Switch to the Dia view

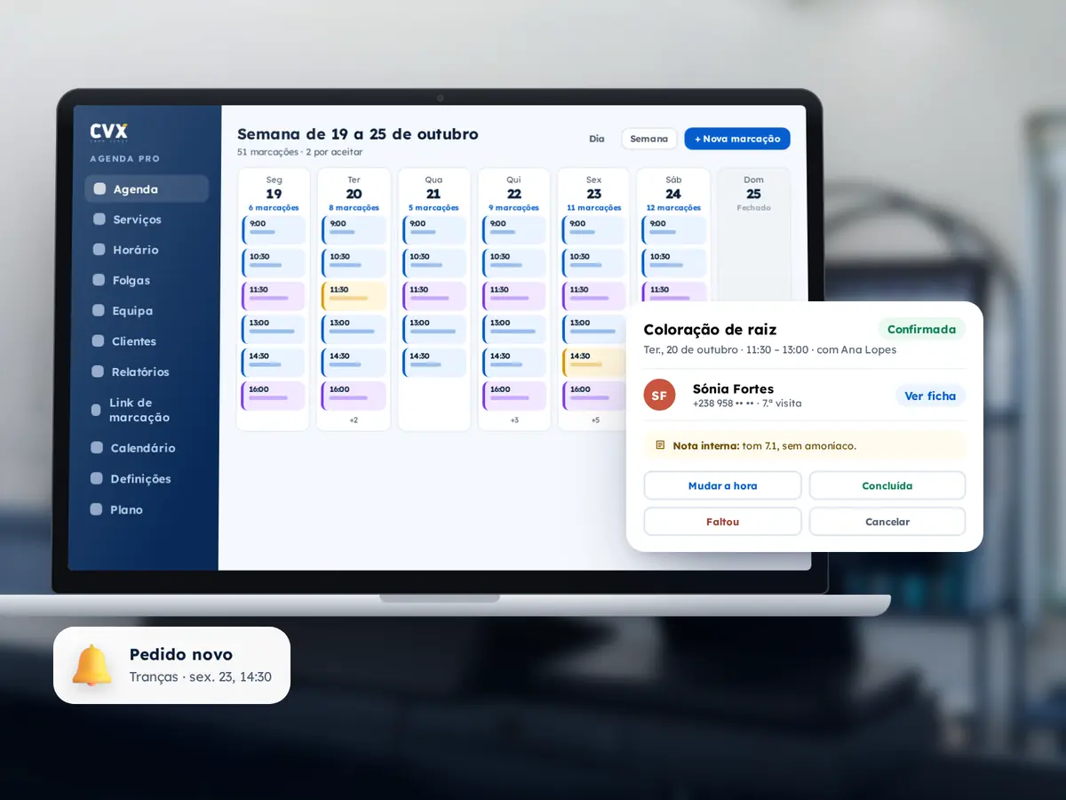point(597,139)
